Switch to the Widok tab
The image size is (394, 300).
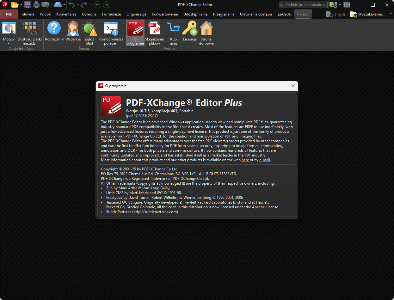tap(45, 14)
